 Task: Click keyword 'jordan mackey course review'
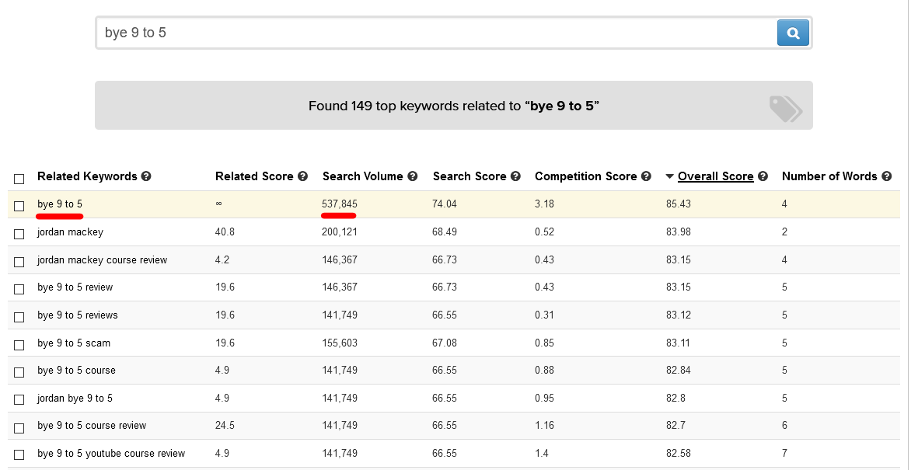click(x=103, y=259)
